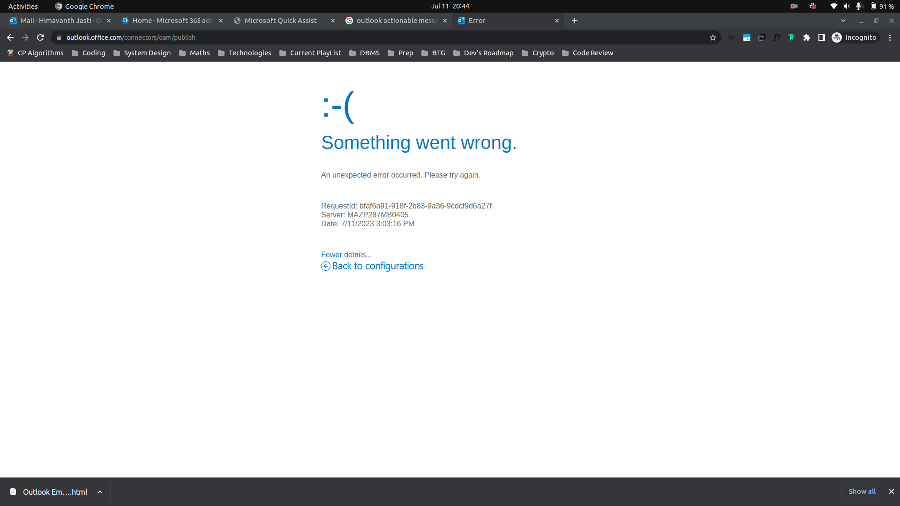Screen dimensions: 900x506
Task: Expand the tab search chevron
Action: (844, 21)
